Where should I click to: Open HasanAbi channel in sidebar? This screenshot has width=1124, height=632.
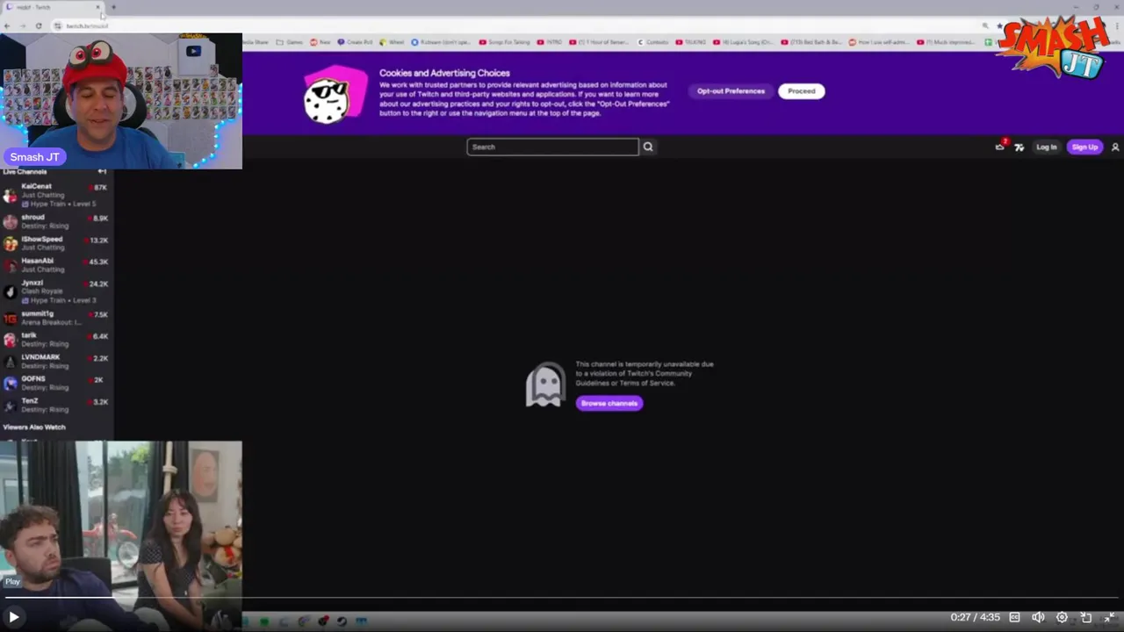57,265
